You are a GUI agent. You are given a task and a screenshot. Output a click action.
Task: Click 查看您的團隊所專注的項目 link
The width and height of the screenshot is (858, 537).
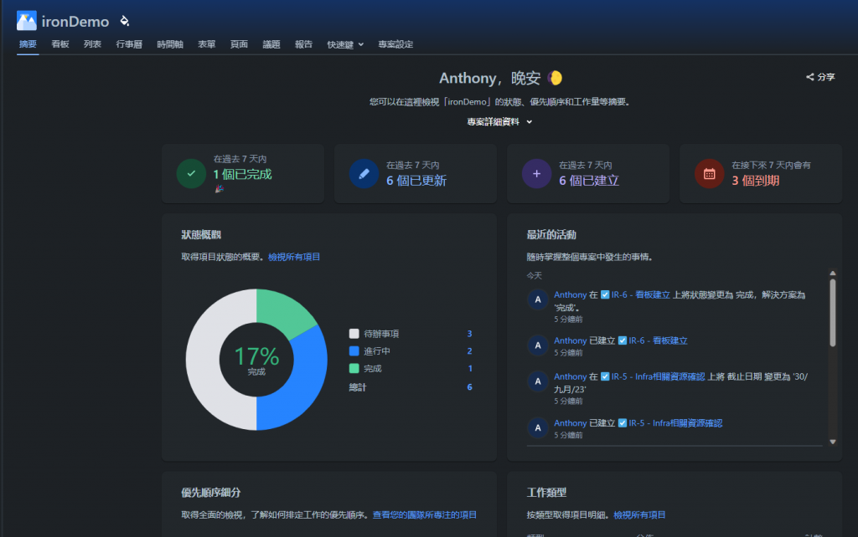coord(425,514)
